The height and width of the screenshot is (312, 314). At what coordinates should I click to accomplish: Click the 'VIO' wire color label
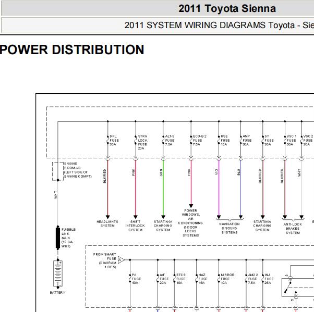click(x=216, y=172)
